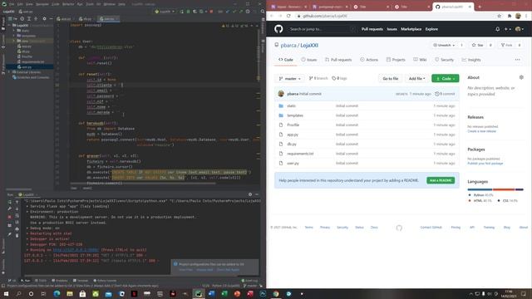The width and height of the screenshot is (532, 299).
Task: Open the Actions tab of the repository
Action: 369,60
